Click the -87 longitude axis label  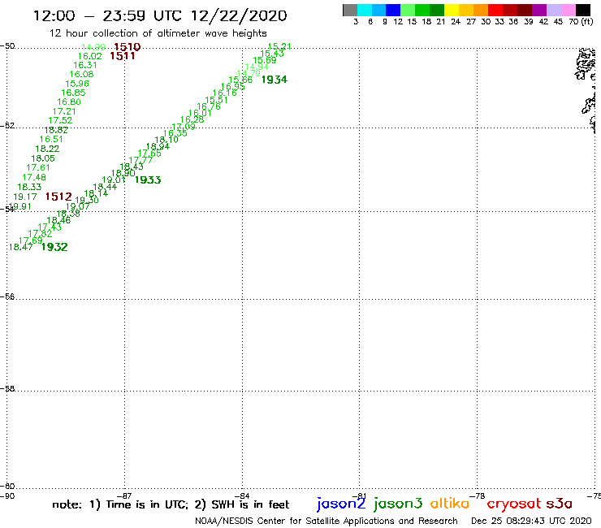[124, 496]
